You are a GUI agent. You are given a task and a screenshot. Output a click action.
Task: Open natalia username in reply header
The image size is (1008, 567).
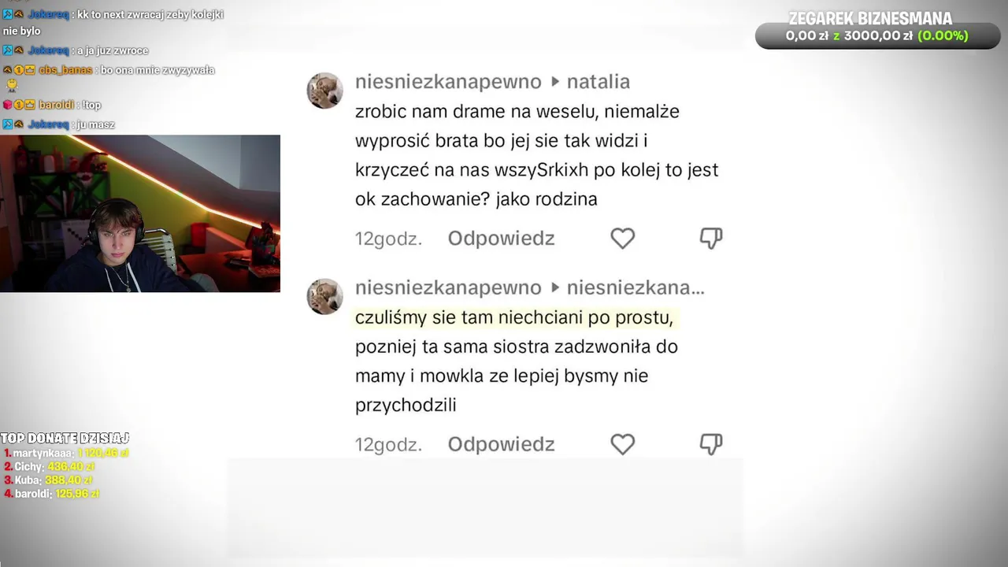pos(598,82)
